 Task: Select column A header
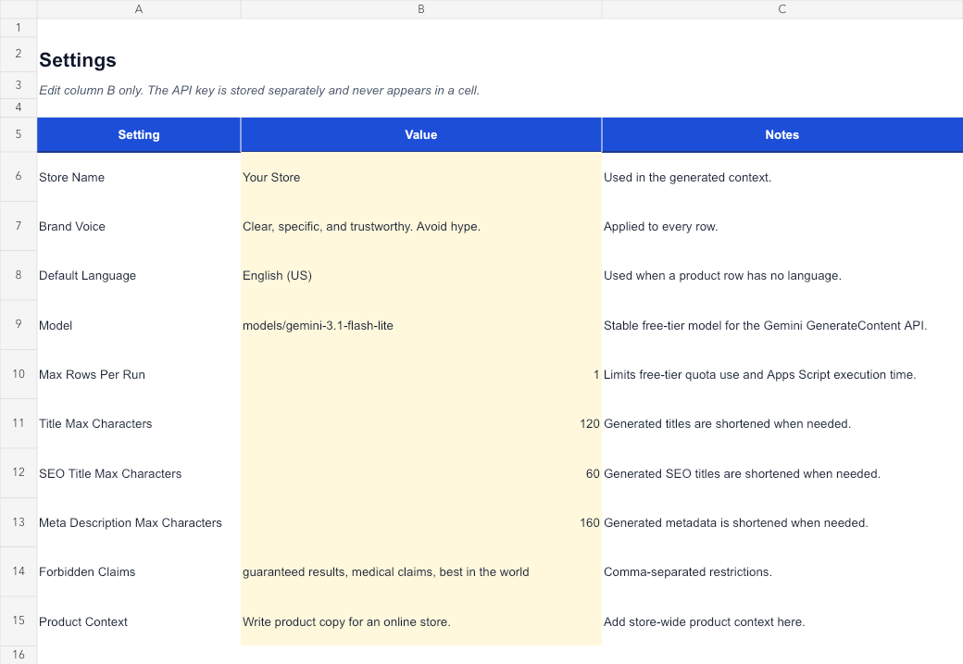139,9
